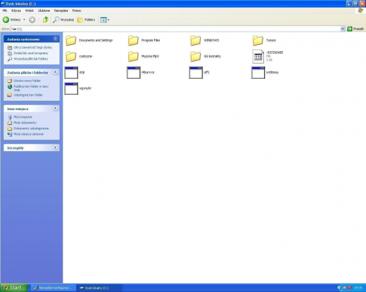Select the Muzyka Mp3 folder
Image resolution: width=366 pixels, height=292 pixels.
133,57
